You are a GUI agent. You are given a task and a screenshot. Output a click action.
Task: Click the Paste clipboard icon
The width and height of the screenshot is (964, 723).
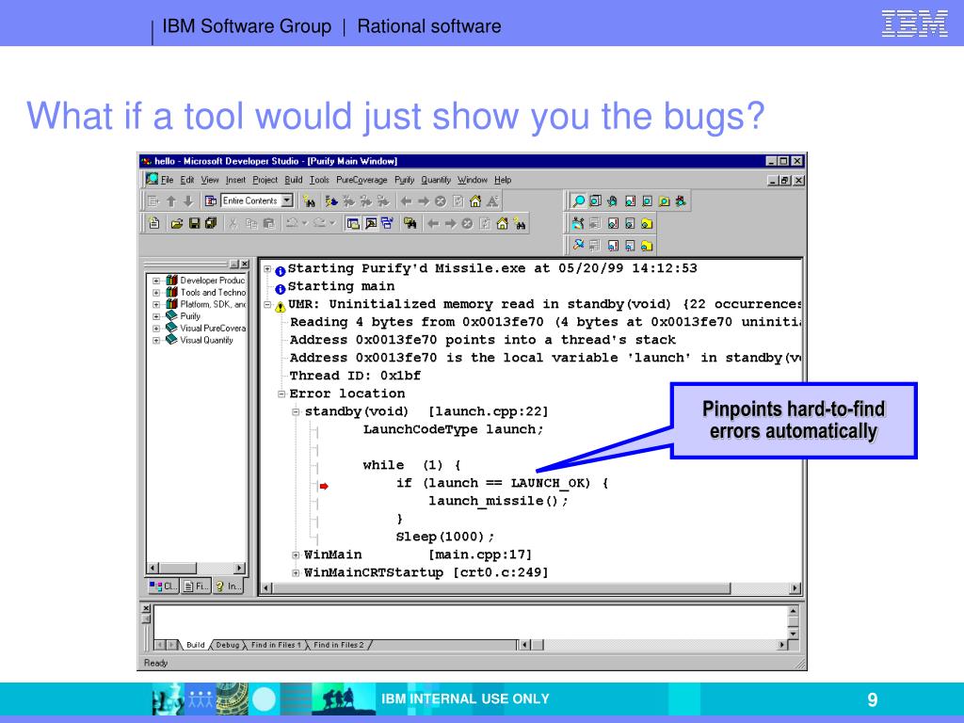[268, 223]
